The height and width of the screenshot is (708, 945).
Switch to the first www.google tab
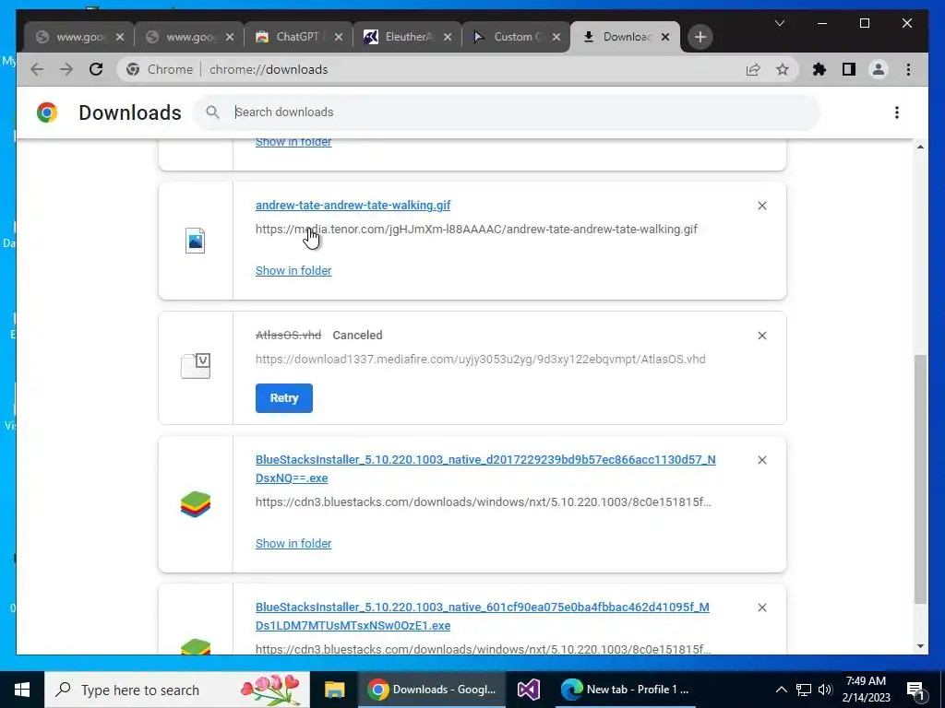coord(79,37)
